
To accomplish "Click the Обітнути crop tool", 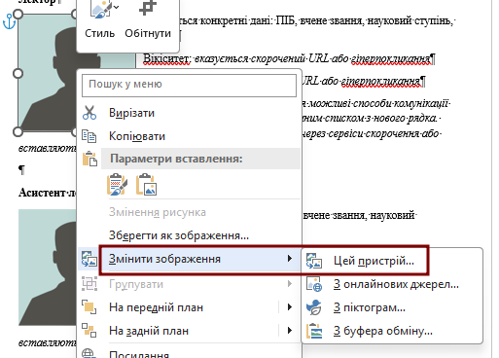I will click(148, 20).
